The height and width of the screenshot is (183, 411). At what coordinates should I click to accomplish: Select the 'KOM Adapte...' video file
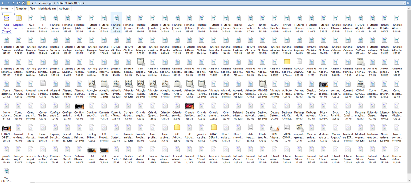click(x=275, y=132)
